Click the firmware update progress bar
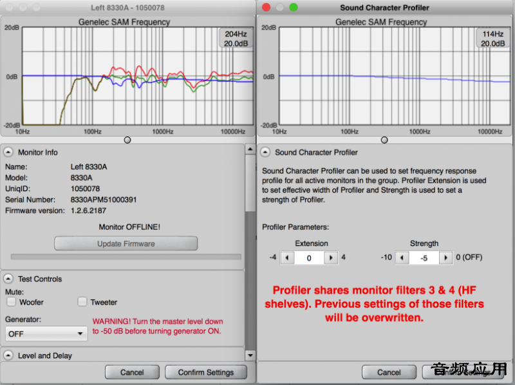 pos(126,256)
